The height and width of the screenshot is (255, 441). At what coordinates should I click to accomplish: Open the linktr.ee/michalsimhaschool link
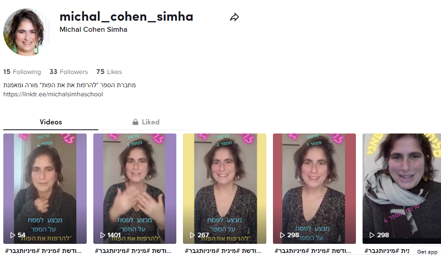pos(53,94)
